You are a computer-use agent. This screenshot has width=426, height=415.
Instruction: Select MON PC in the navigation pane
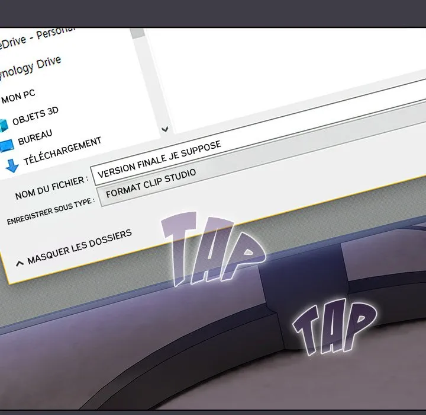pyautogui.click(x=19, y=94)
